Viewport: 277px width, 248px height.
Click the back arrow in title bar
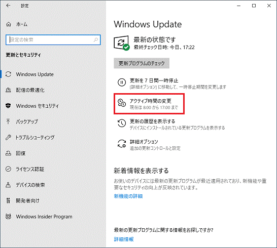pyautogui.click(x=8, y=6)
